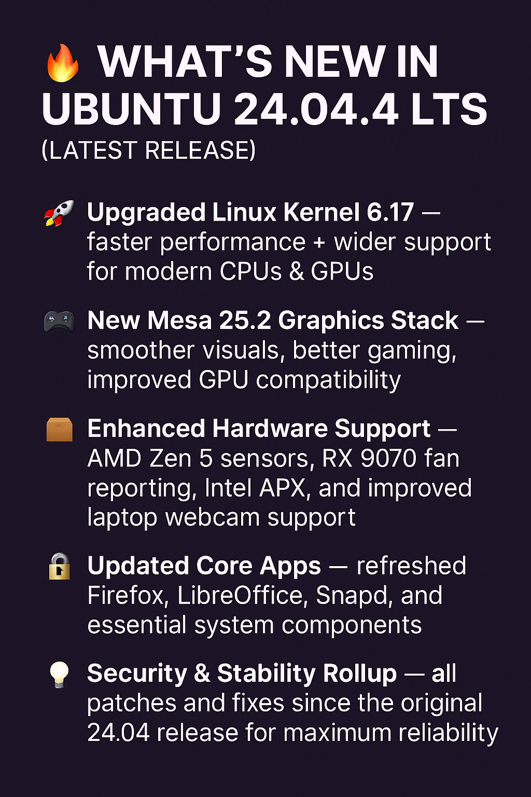Click the rocket icon next to Linux Kernel
The width and height of the screenshot is (531, 797).
(x=59, y=213)
